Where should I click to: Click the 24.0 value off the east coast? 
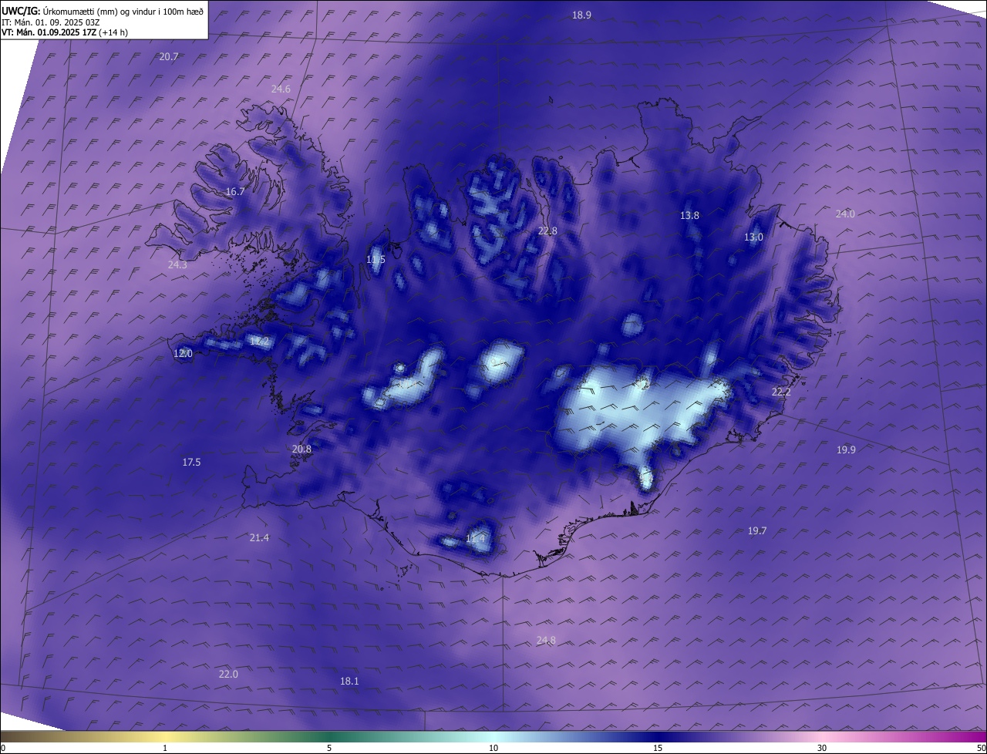(x=845, y=214)
